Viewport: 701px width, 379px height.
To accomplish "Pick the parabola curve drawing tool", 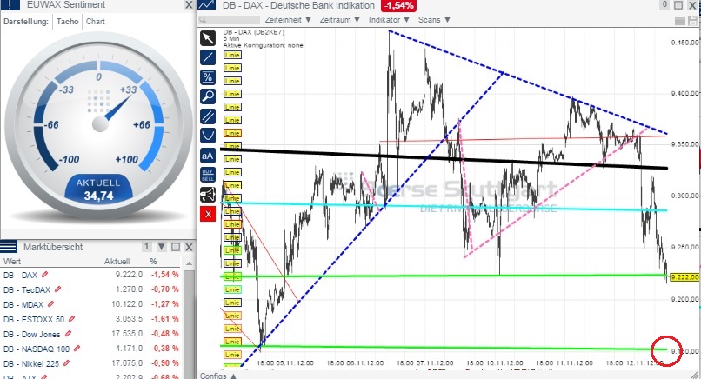I will tap(208, 136).
